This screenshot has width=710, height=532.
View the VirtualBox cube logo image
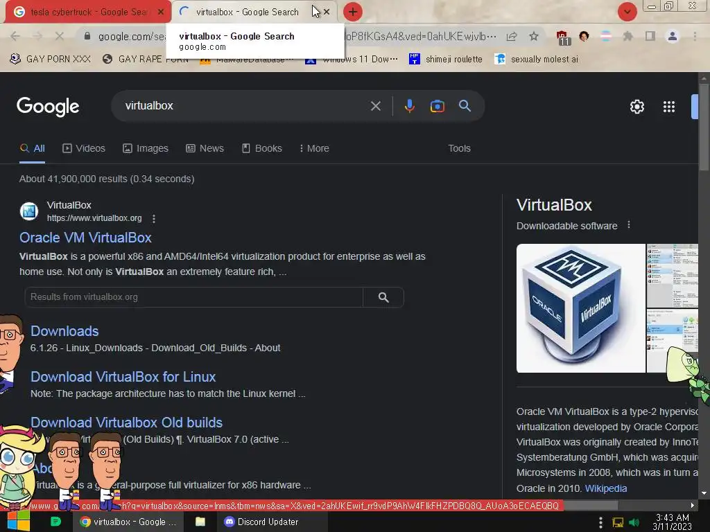(581, 308)
